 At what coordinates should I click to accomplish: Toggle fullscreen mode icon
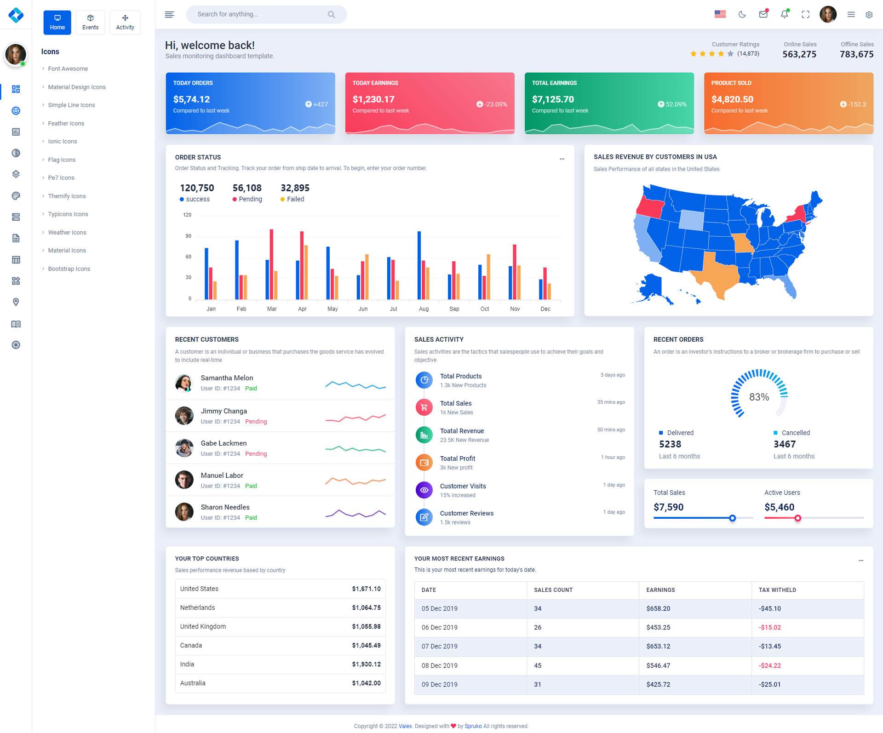[805, 15]
